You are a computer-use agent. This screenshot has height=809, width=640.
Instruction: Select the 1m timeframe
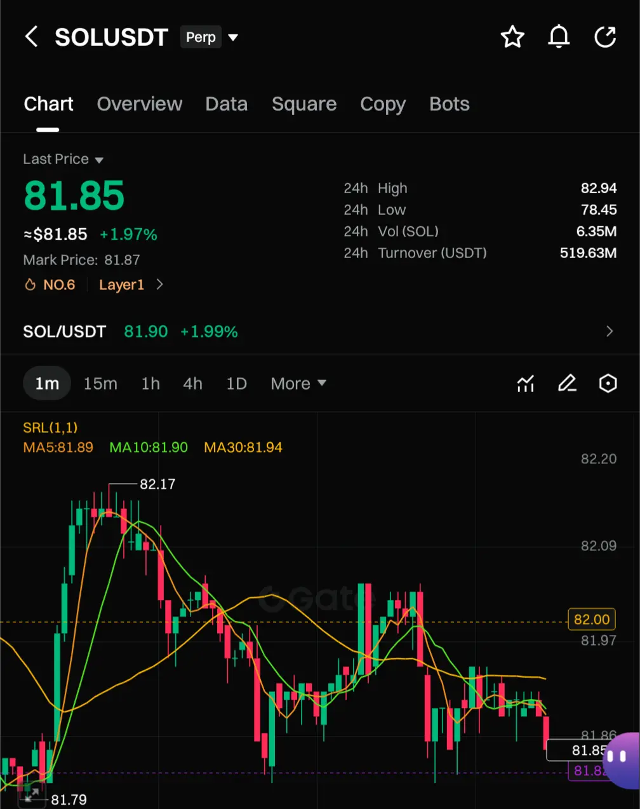tap(47, 383)
